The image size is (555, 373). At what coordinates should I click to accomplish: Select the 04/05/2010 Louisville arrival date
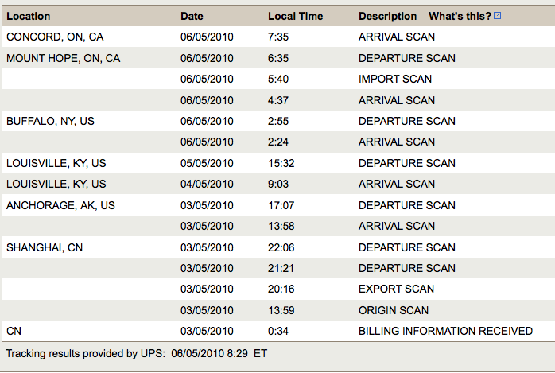click(x=207, y=184)
